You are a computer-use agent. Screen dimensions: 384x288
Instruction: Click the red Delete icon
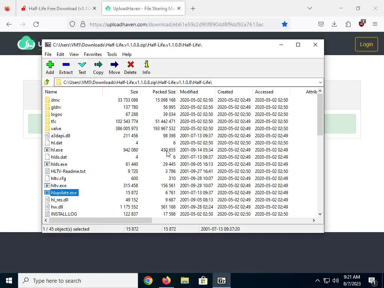130,64
